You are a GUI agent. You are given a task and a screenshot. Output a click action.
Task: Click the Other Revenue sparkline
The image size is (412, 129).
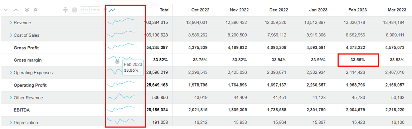pyautogui.click(x=121, y=97)
